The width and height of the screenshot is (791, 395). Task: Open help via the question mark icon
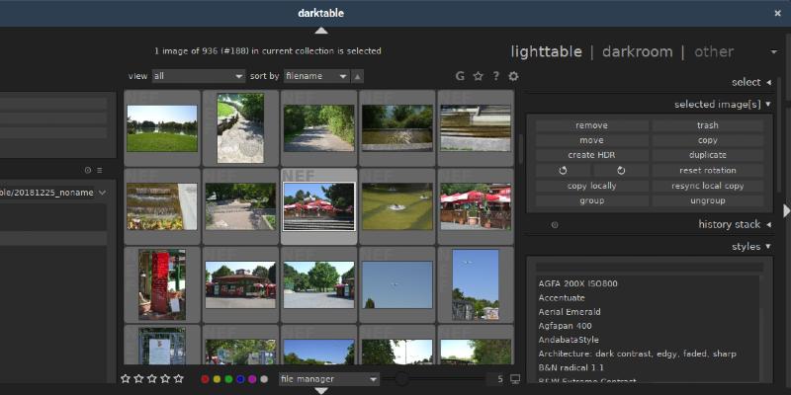(495, 76)
